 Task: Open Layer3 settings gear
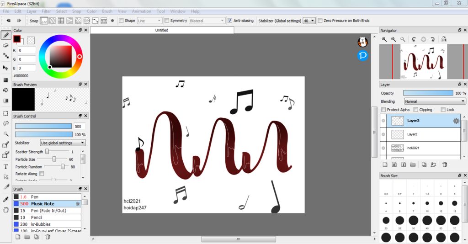pyautogui.click(x=456, y=121)
